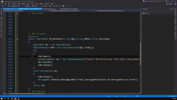Click the 'return dt;' code line
The height and width of the screenshot is (100, 177).
[39, 85]
